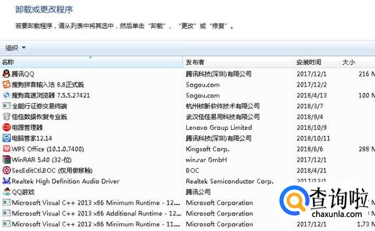The image size is (375, 231).
Task: Click the SecEditCtl.BOC red circle icon
Action: tap(7, 170)
